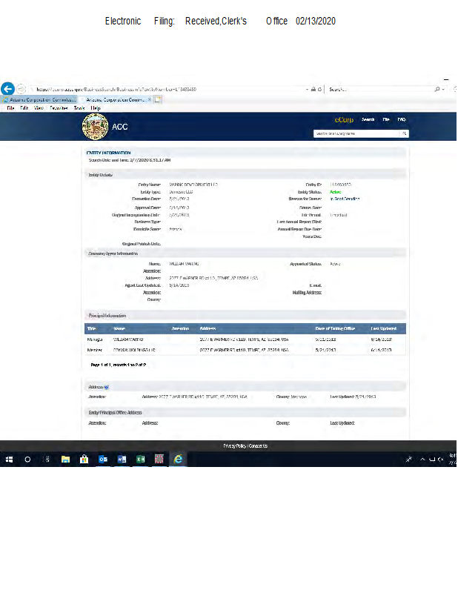458x593 pixels.
Task: Open Outlook from the taskbar
Action: pos(103,460)
